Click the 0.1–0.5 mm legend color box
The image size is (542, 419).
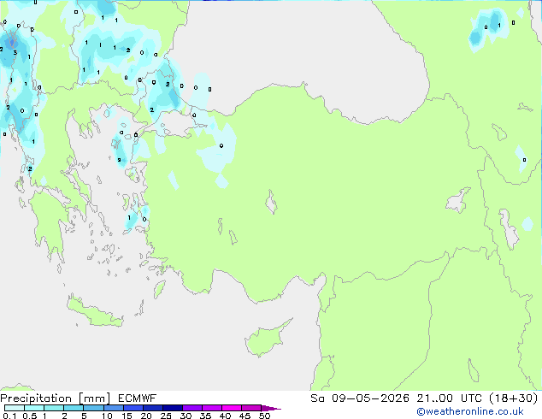pos(15,408)
